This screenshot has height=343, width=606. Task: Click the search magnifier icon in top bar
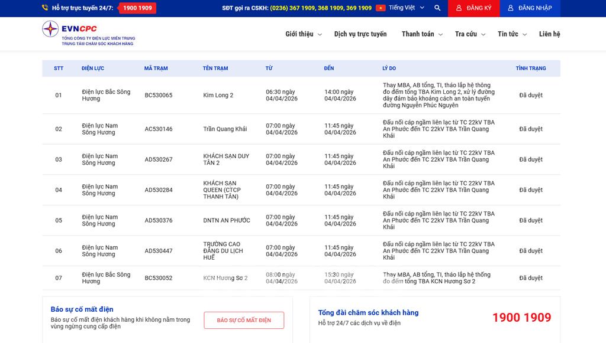tap(437, 8)
